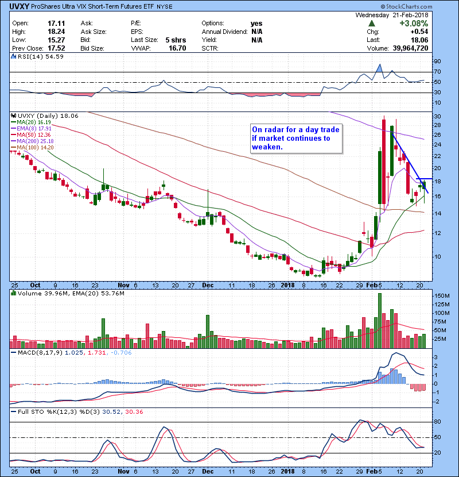The image size is (459, 477).
Task: Click the Volume 39.96M, EMA(20) 53.76M label
Action: (x=71, y=293)
